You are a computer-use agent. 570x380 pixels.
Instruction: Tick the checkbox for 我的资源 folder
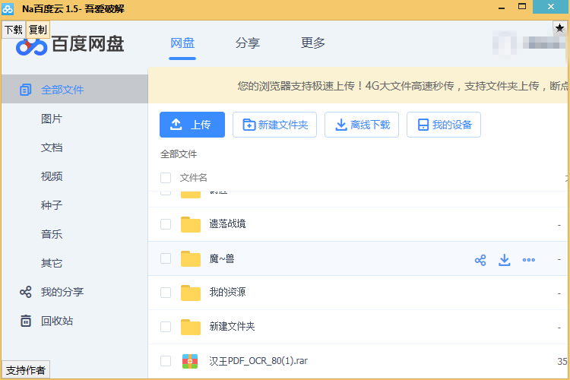point(166,293)
